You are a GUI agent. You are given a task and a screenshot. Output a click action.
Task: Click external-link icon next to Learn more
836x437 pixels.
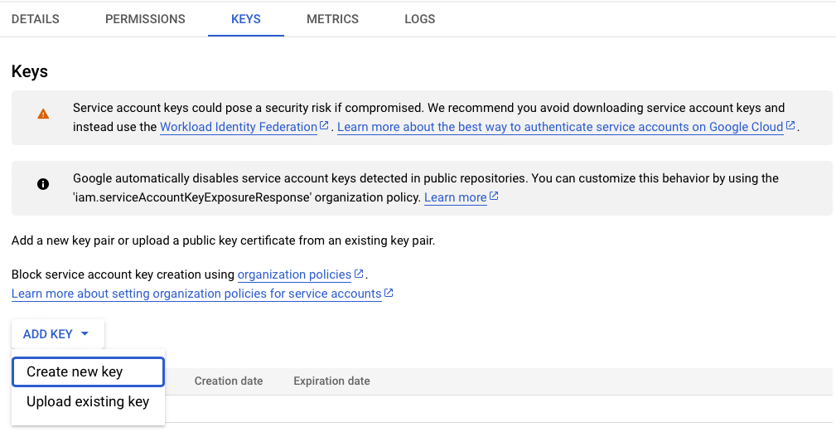click(494, 196)
